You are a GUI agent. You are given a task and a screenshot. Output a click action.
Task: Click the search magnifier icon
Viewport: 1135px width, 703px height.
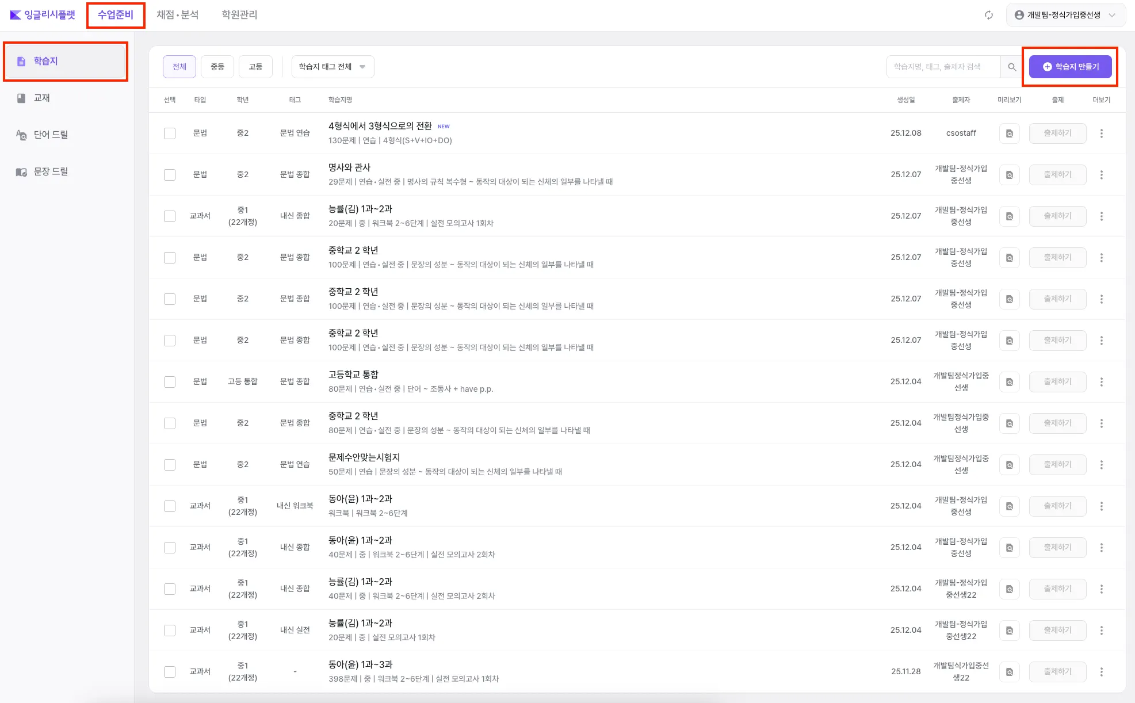point(1012,67)
